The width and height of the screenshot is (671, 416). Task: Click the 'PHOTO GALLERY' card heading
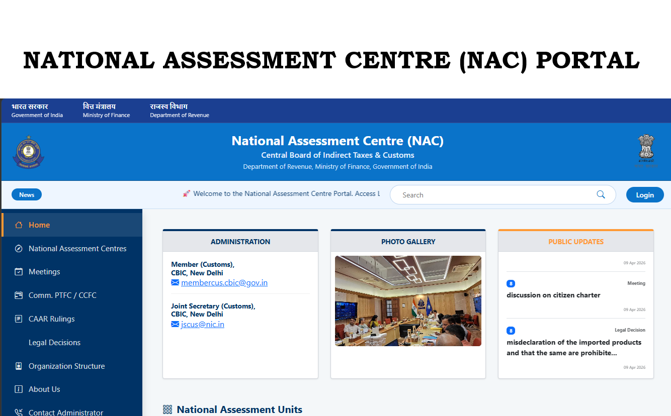pyautogui.click(x=408, y=242)
